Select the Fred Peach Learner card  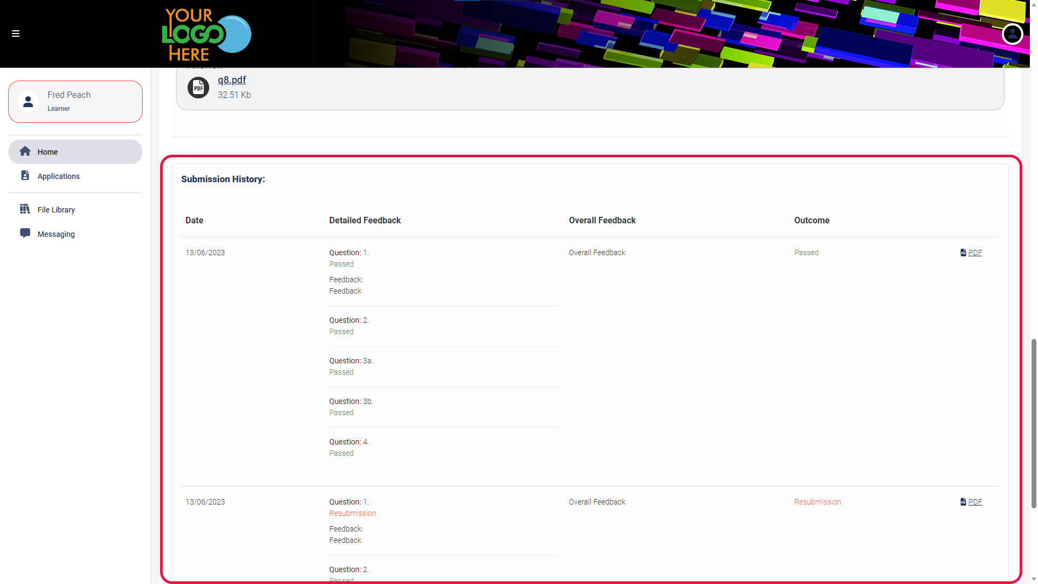(x=75, y=102)
